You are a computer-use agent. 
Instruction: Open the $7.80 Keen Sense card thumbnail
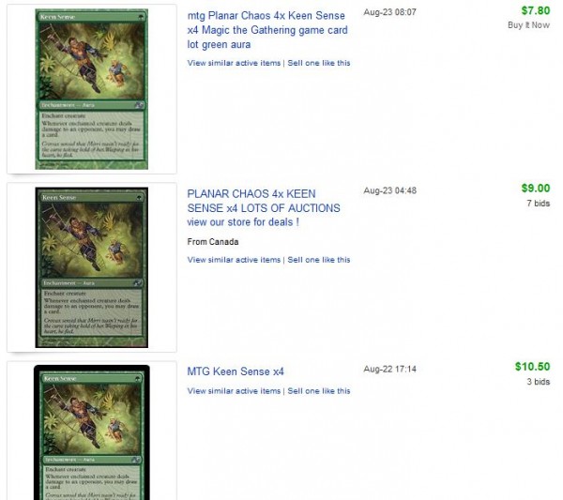[92, 89]
